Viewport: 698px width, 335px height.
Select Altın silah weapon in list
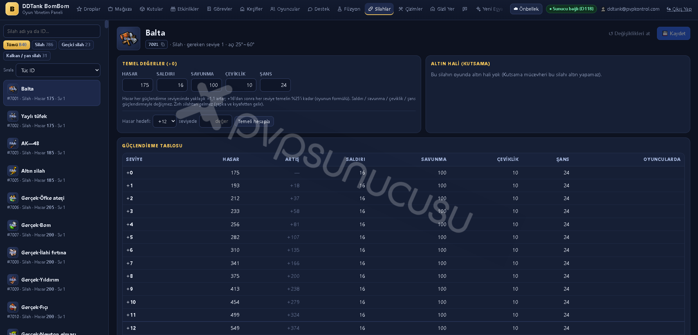[52, 175]
